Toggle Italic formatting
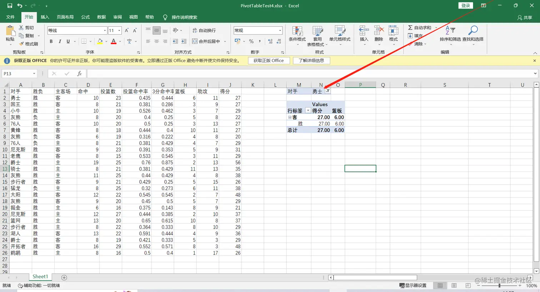 point(60,41)
